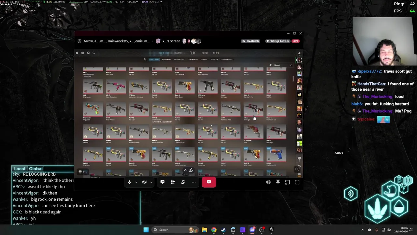Click the x... stream label chip
The width and height of the screenshot is (417, 235).
pos(83,172)
